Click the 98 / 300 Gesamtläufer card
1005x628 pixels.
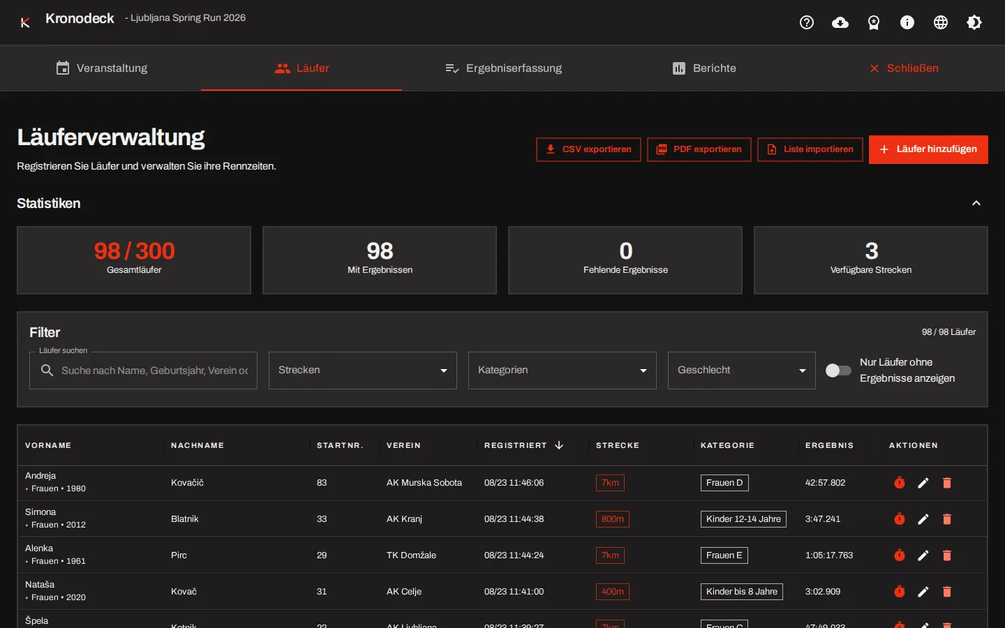point(134,260)
